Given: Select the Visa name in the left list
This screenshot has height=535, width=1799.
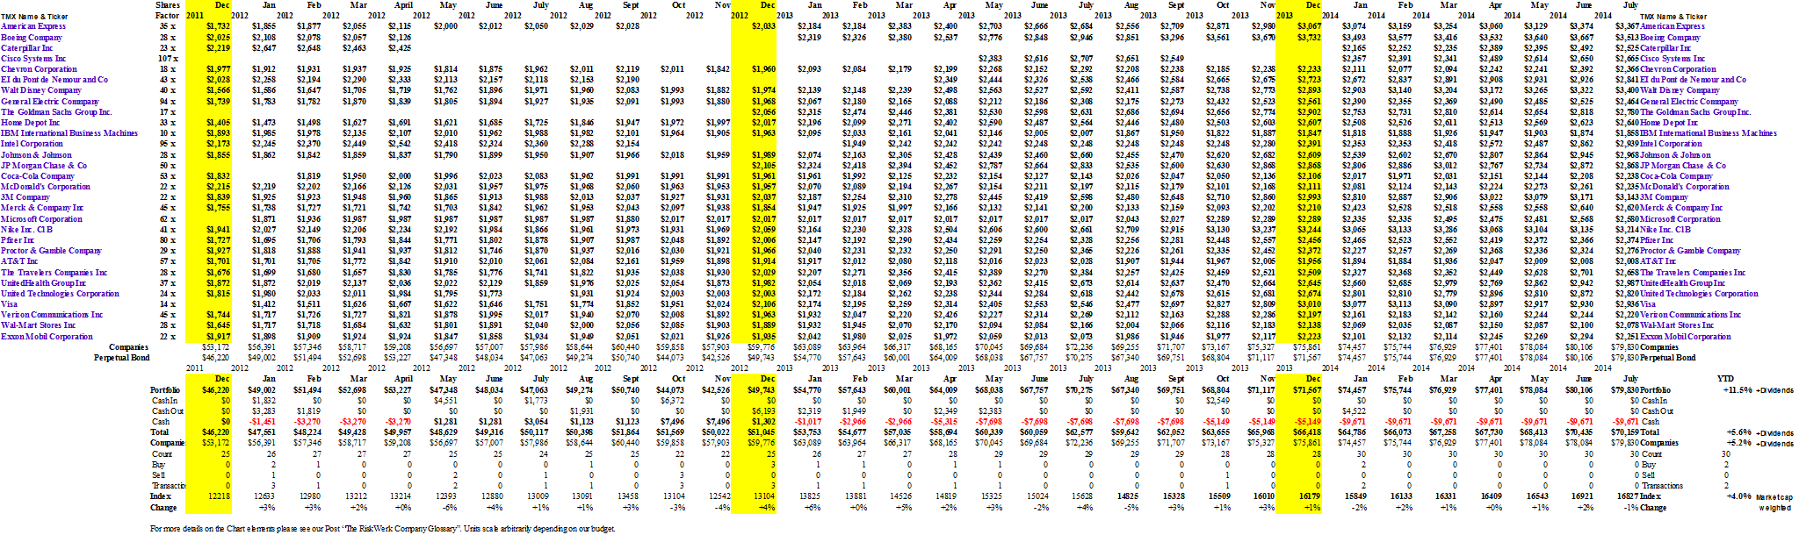Looking at the screenshot, I should 11,304.
